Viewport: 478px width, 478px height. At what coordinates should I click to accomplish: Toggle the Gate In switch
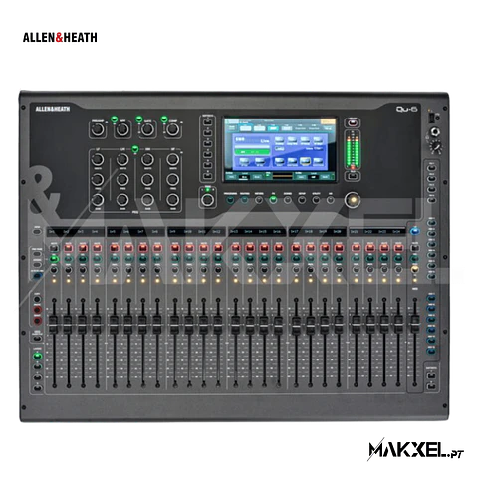(139, 119)
